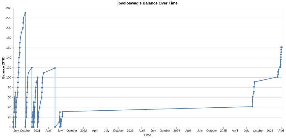Image resolution: width=286 pixels, height=138 pixels.
Task: Select the 140 y-axis tick label
Action: point(9,58)
